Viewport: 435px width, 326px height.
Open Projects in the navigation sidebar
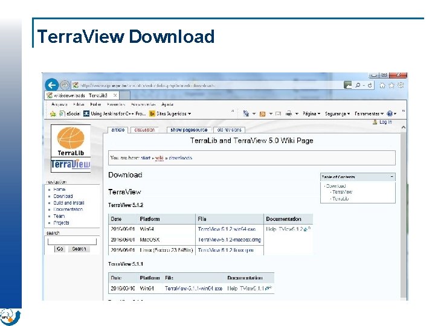pyautogui.click(x=61, y=223)
